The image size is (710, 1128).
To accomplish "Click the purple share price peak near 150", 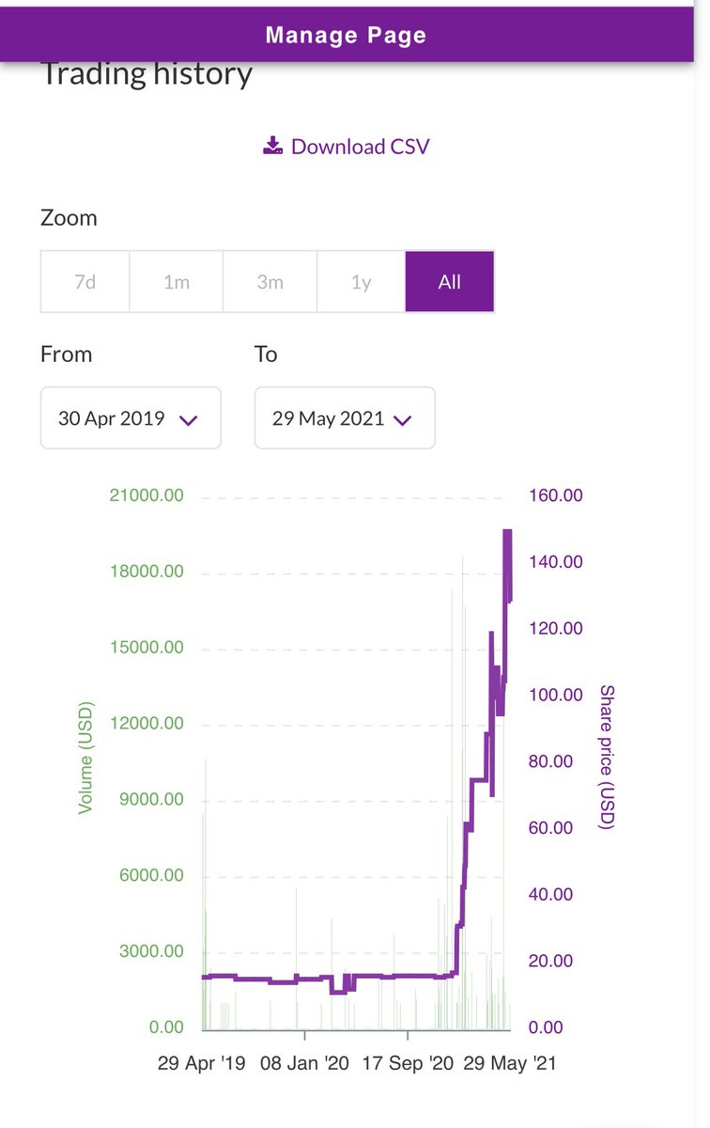I will [x=507, y=532].
